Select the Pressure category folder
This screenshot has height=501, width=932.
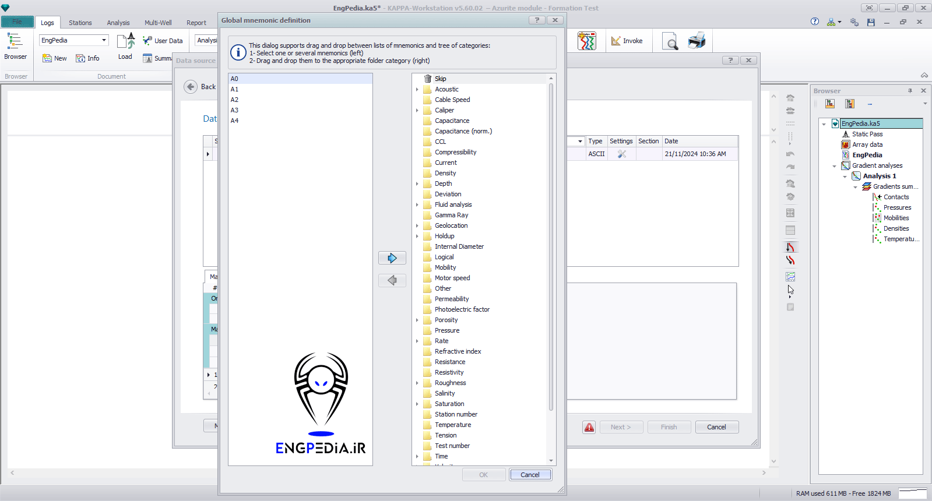coord(446,330)
